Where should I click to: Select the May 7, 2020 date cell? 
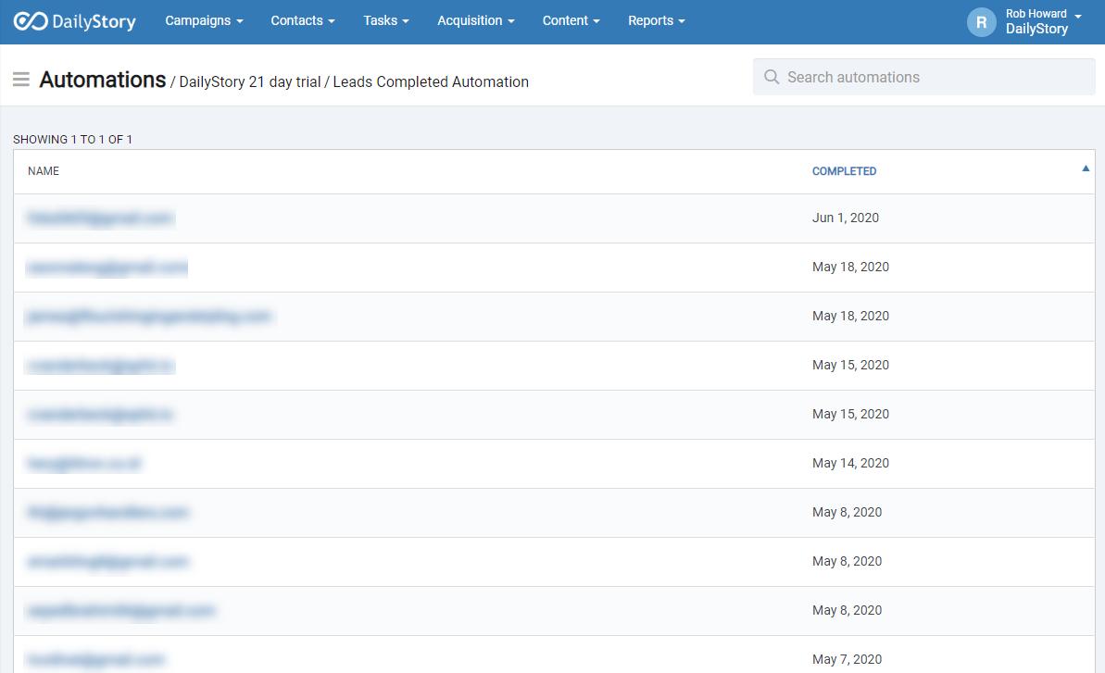pos(847,660)
